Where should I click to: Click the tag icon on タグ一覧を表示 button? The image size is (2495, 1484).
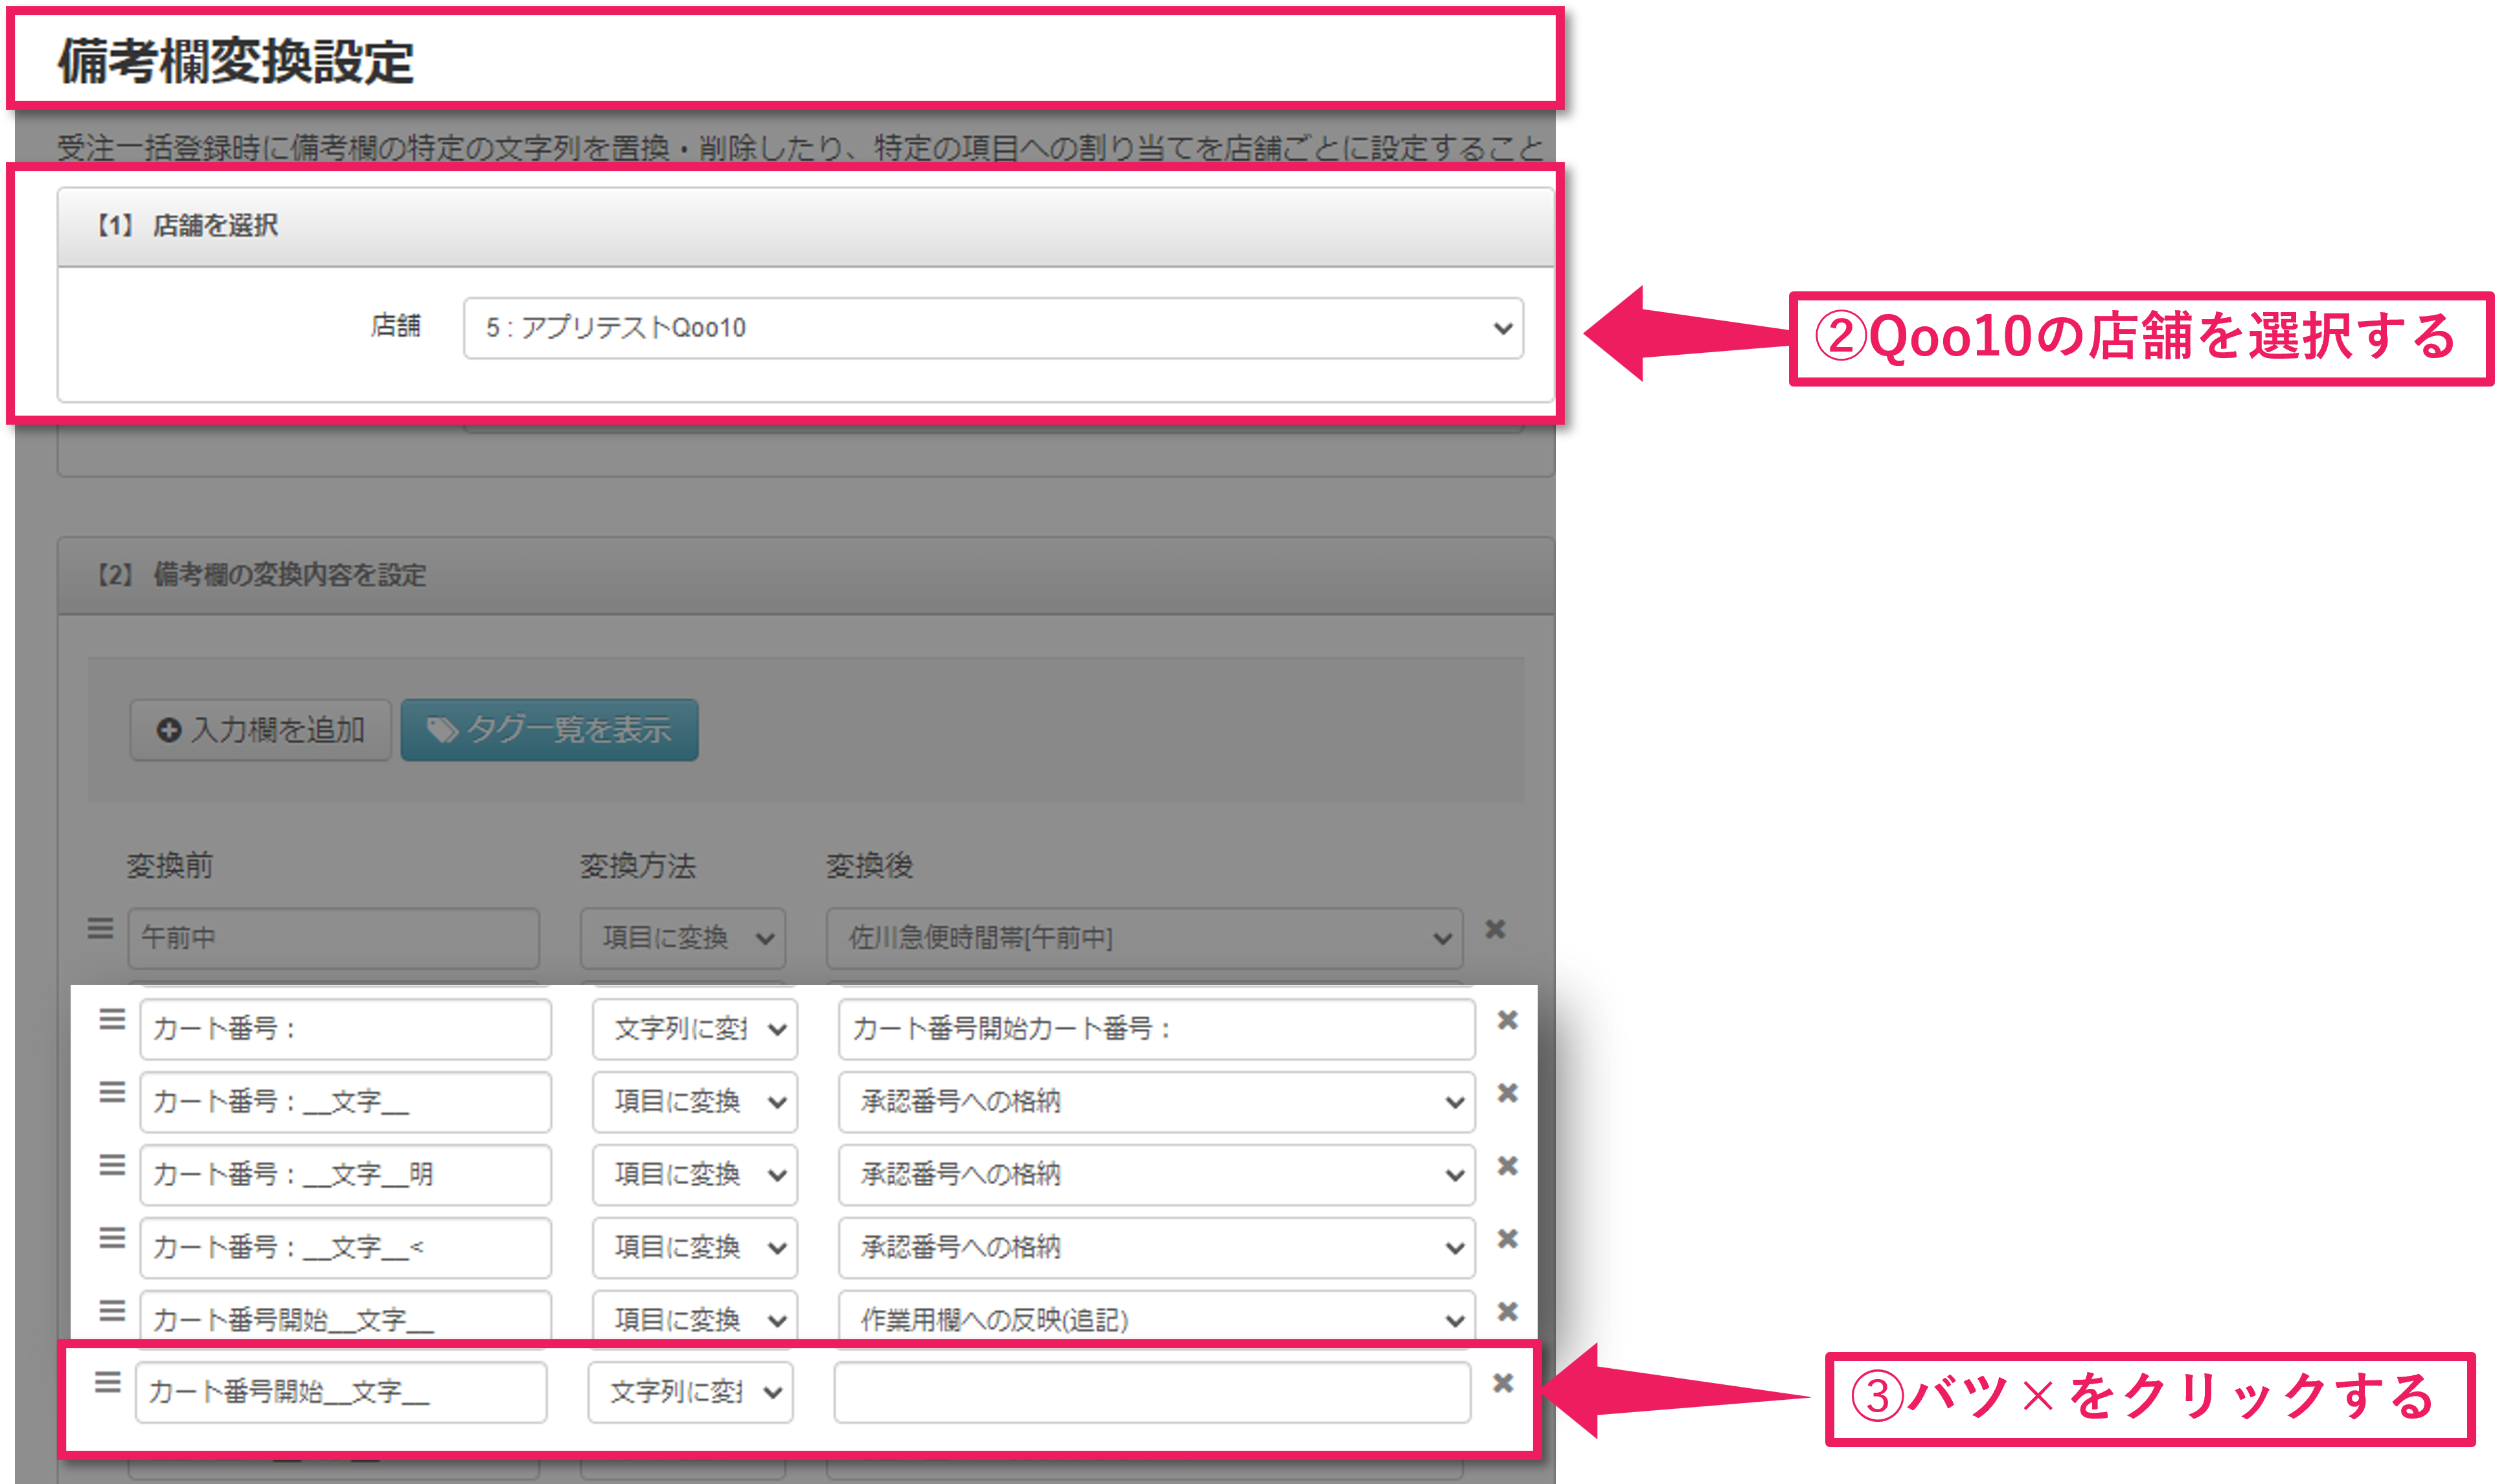442,729
